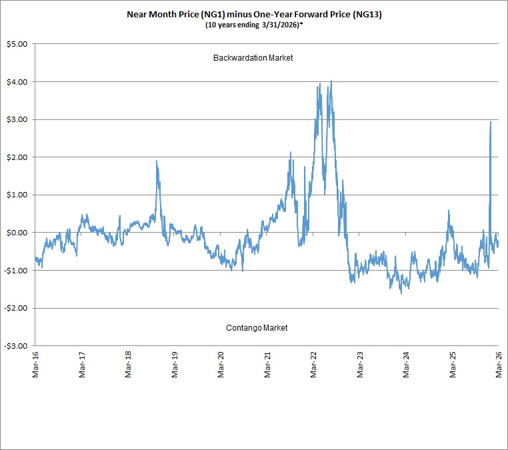Click the Mar-22 x-axis label
The width and height of the screenshot is (508, 450).
coord(313,365)
